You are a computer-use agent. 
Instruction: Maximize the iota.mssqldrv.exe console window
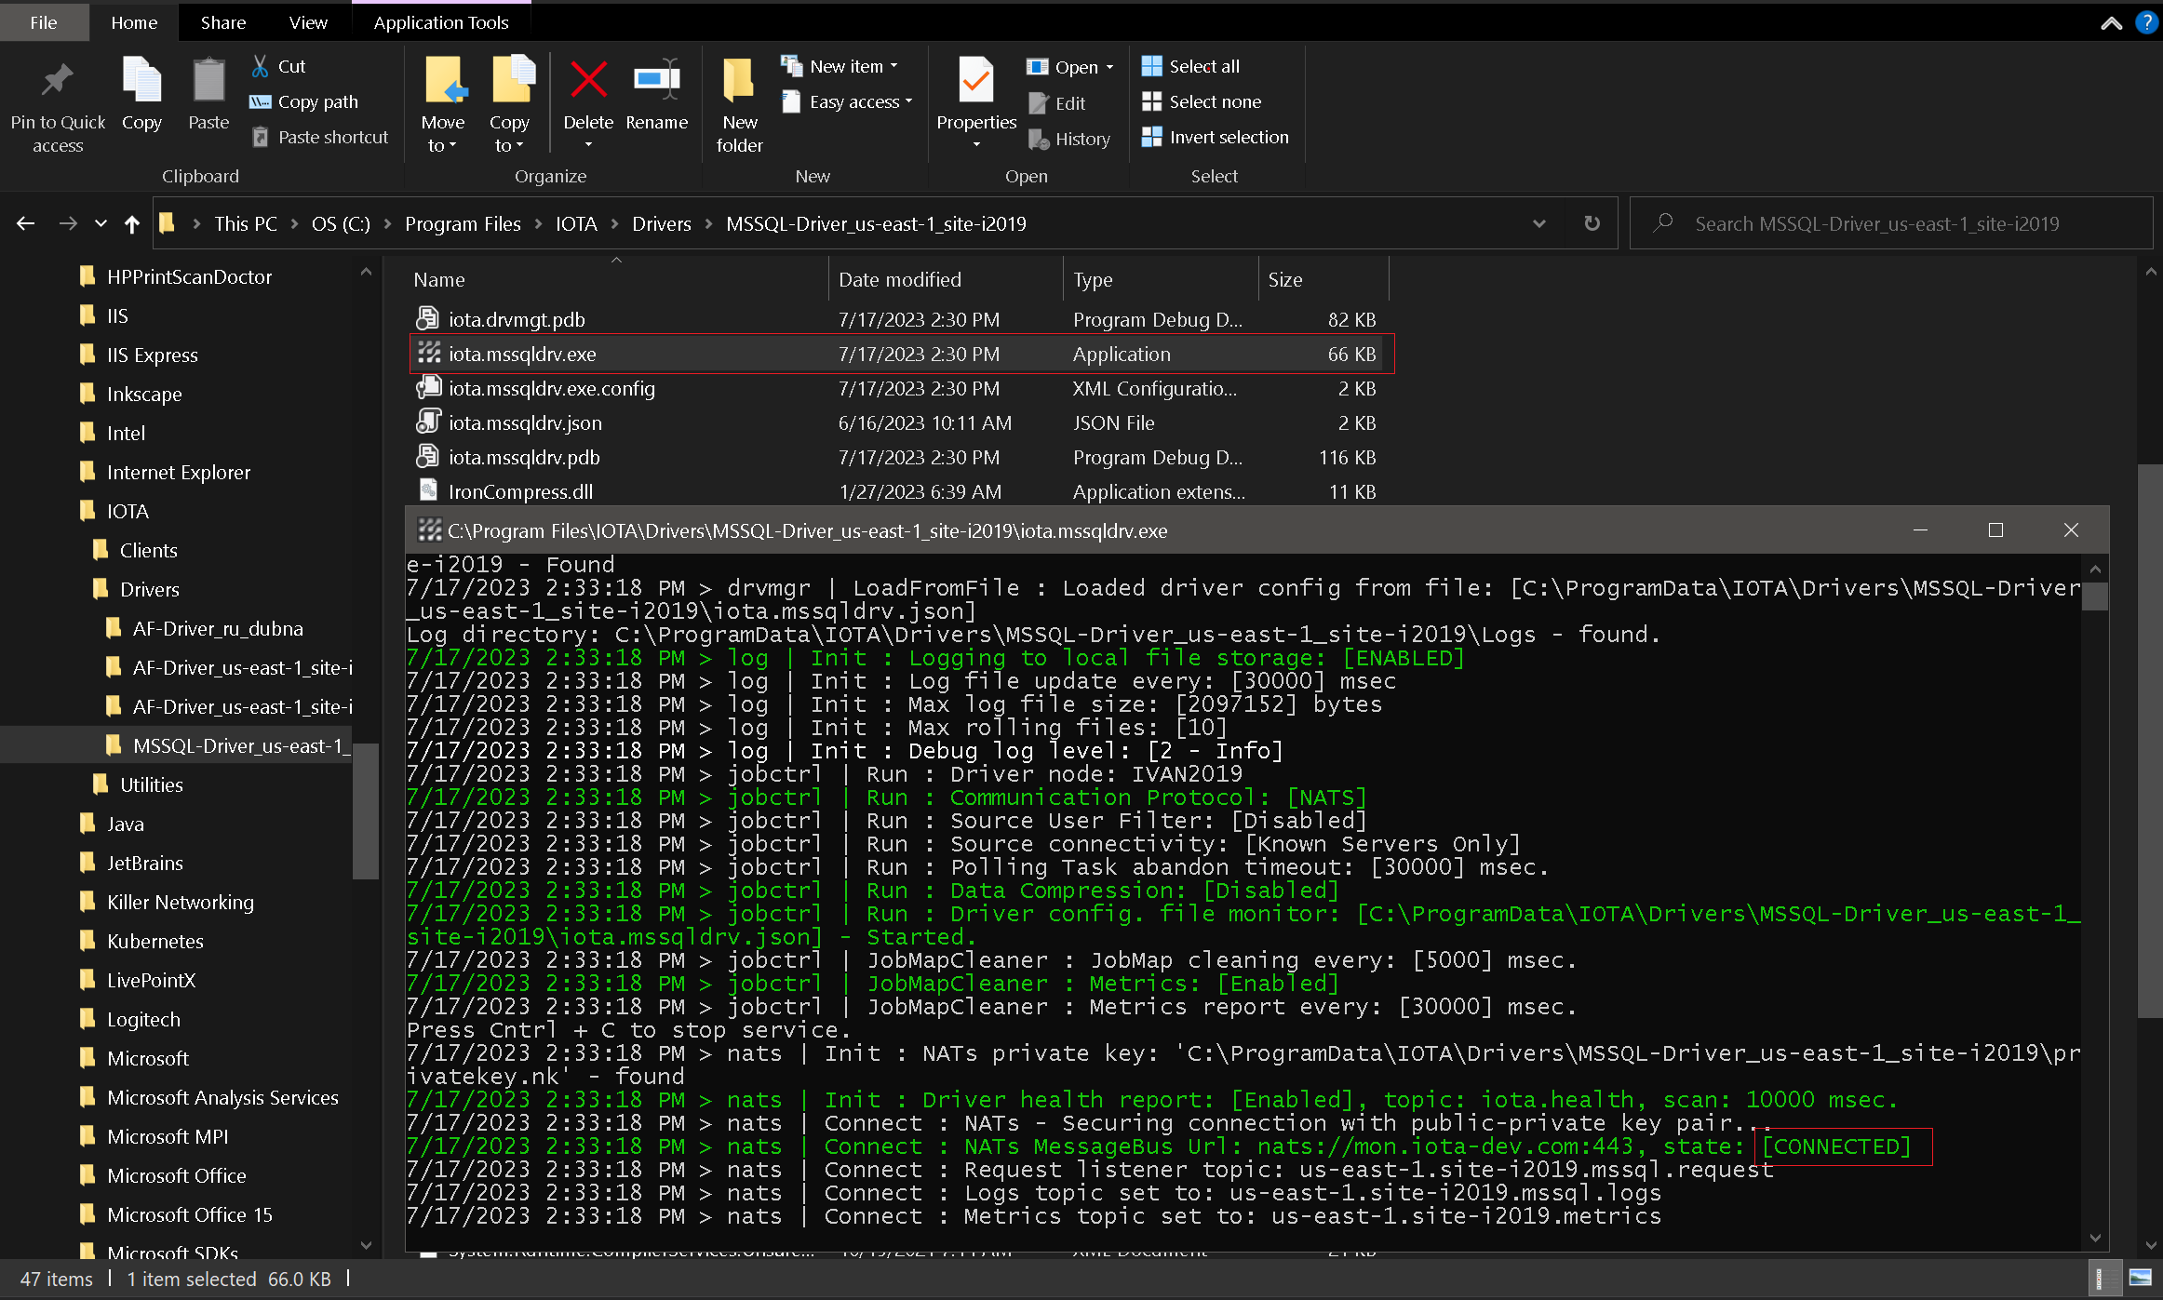[x=1995, y=529]
